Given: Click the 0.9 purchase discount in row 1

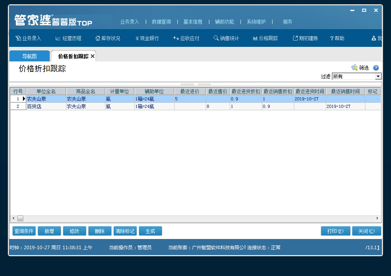Looking at the screenshot, I should (246, 99).
